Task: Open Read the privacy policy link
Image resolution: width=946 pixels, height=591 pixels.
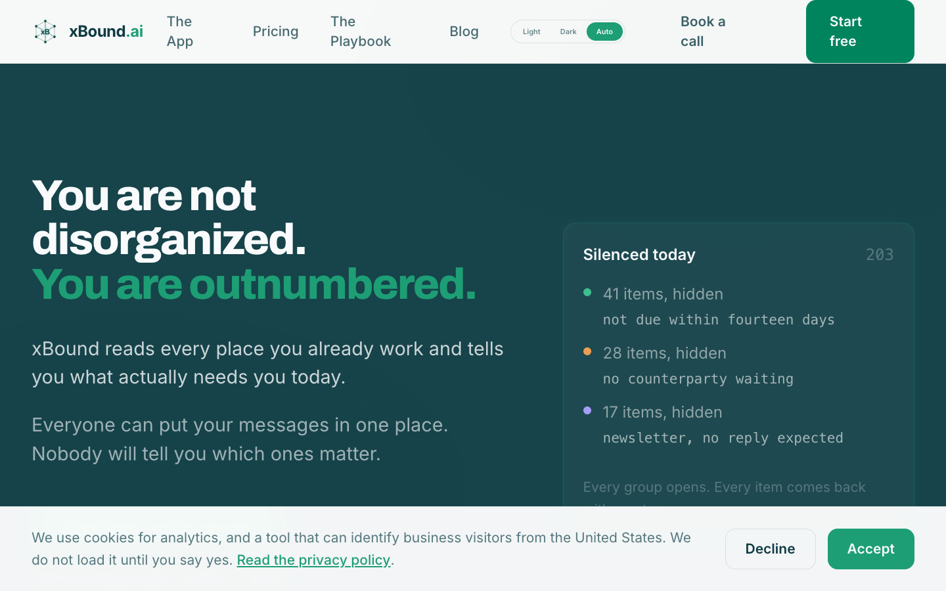Action: 313,560
